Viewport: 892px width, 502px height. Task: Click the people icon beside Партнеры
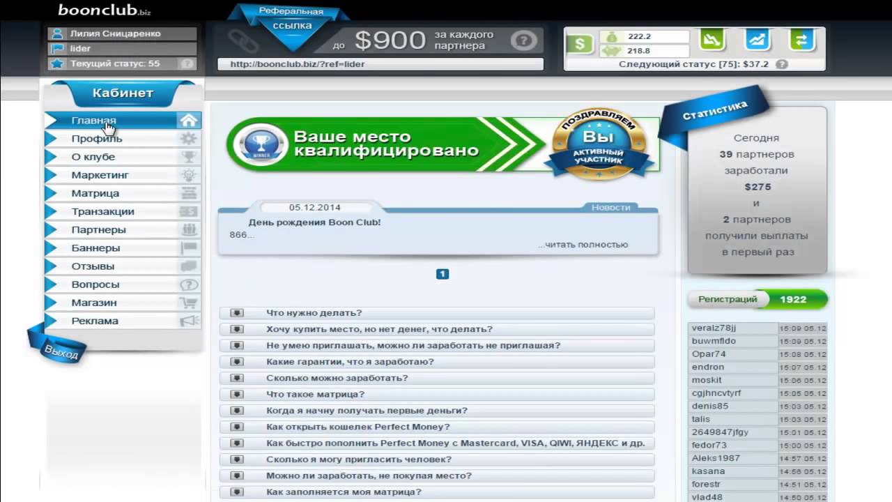pyautogui.click(x=188, y=229)
